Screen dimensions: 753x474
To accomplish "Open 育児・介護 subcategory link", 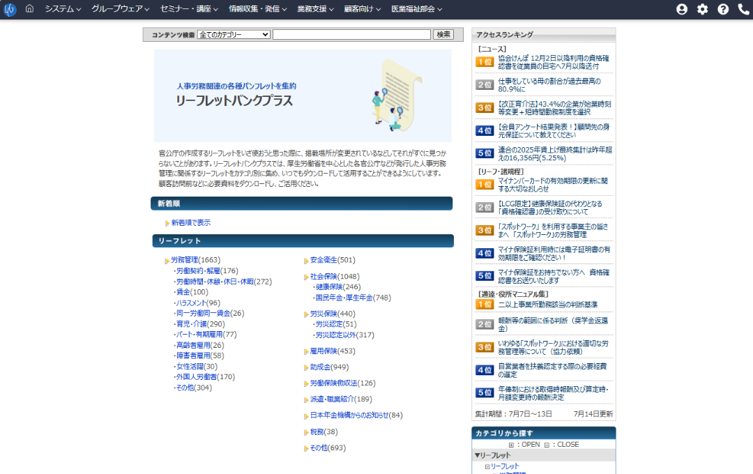I will pyautogui.click(x=191, y=324).
